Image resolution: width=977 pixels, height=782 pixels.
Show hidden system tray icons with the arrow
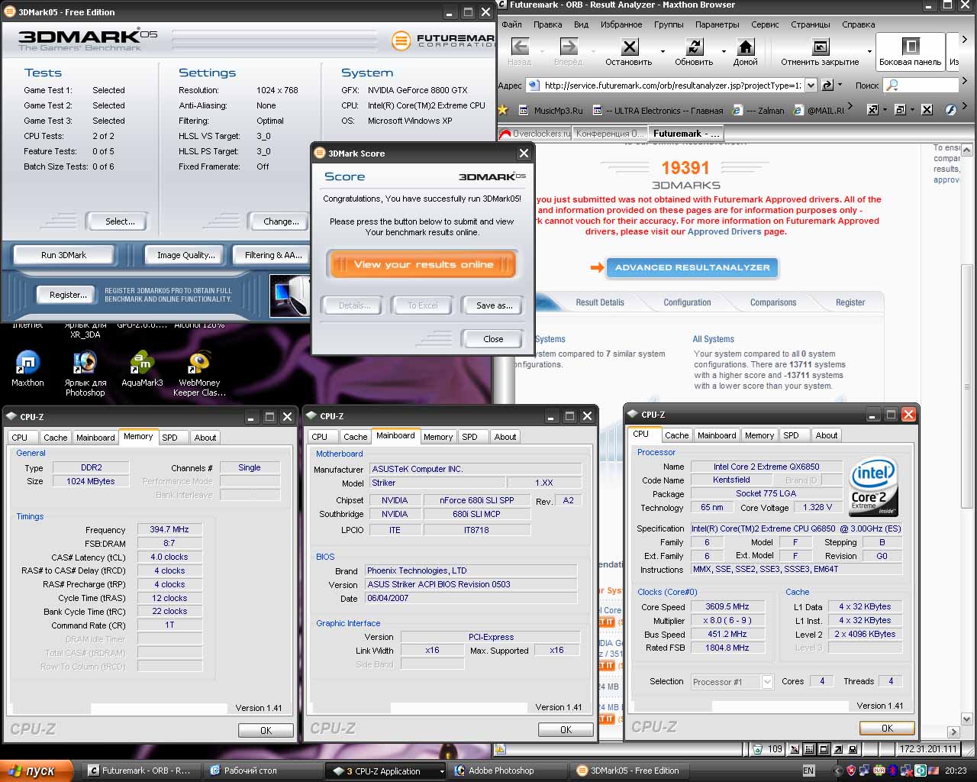(837, 771)
